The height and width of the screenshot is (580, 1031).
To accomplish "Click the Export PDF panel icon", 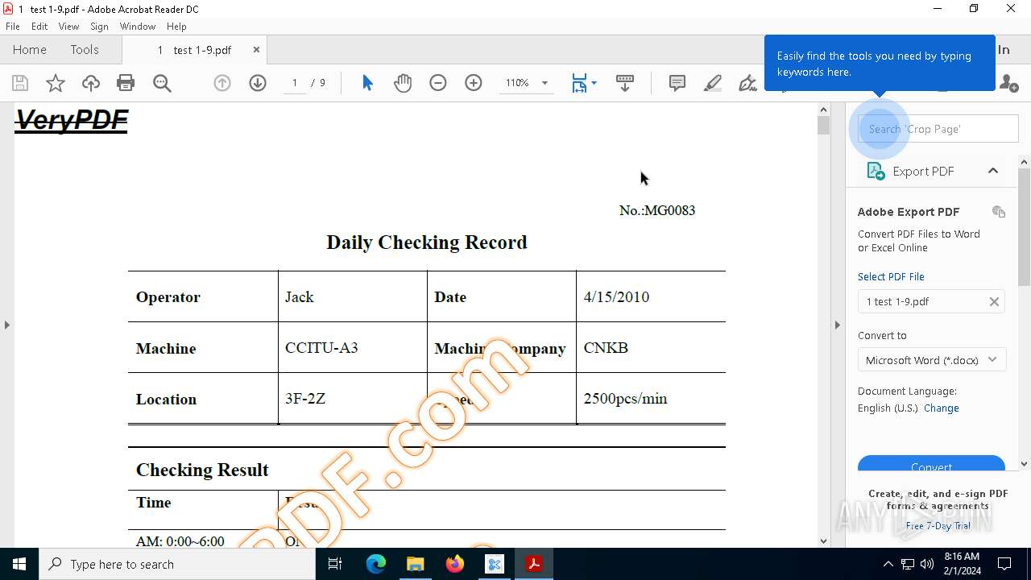I will coord(876,171).
